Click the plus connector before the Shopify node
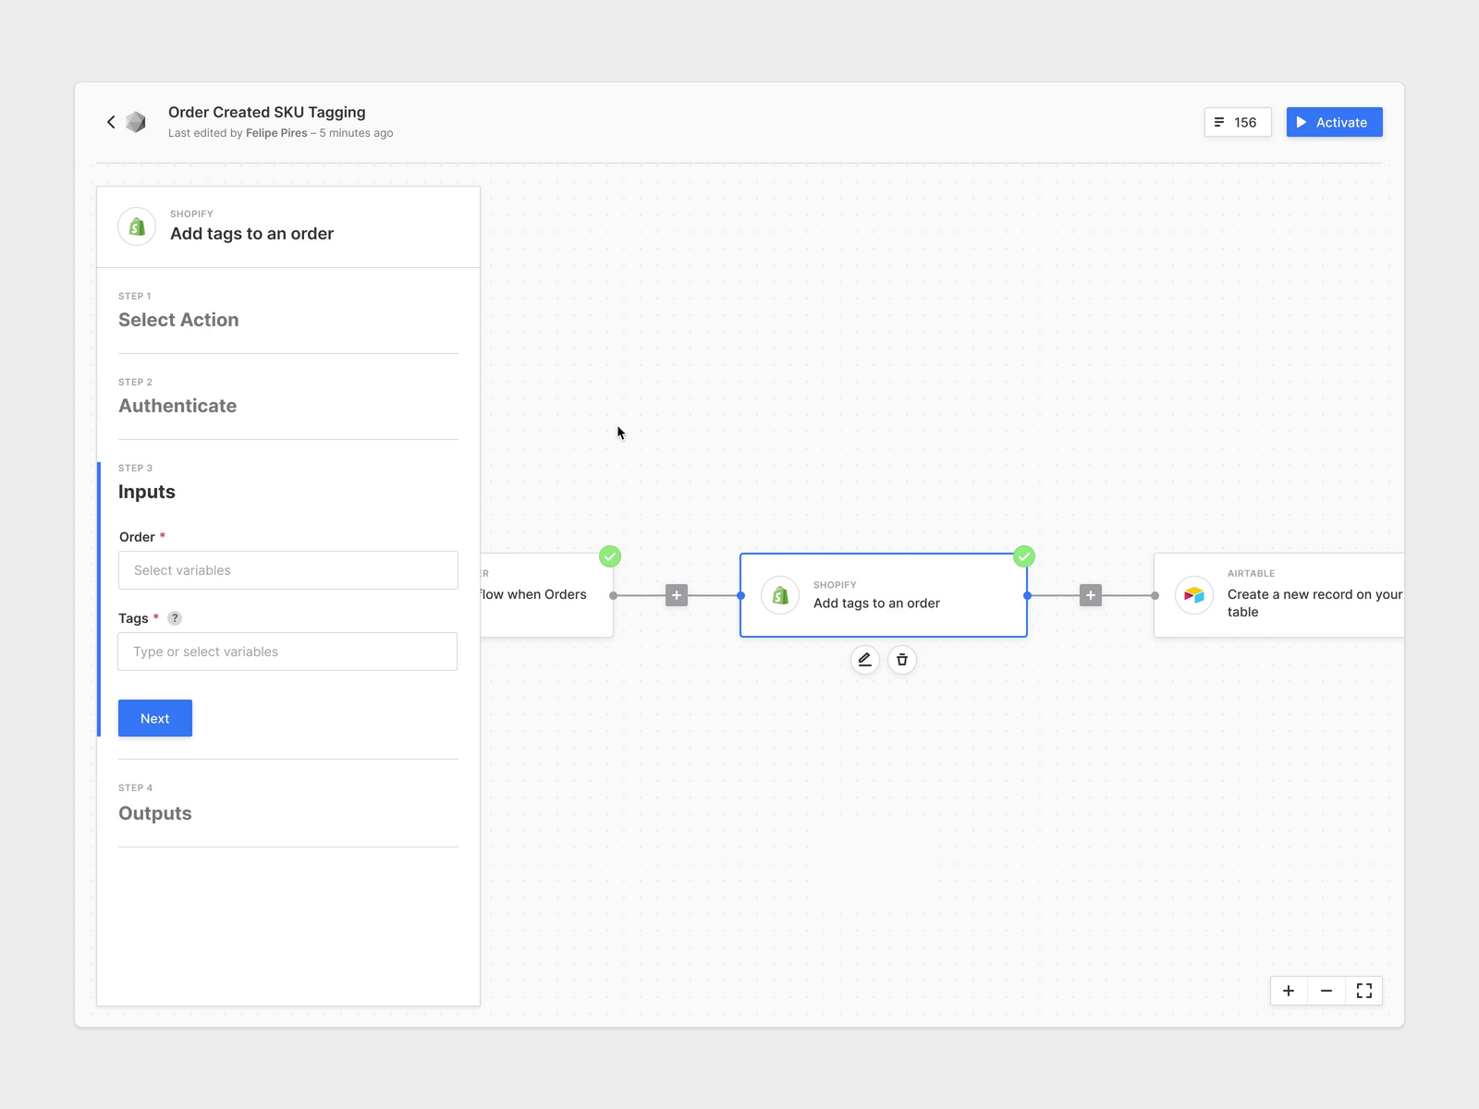The image size is (1479, 1109). (677, 595)
